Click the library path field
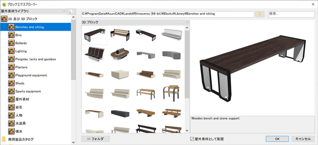This screenshot has height=145, width=318. 168,14
